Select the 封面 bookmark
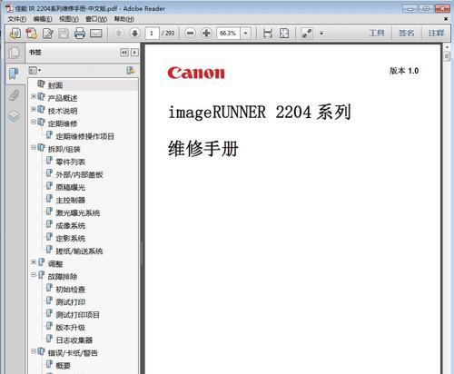This screenshot has width=454, height=374. (x=55, y=85)
